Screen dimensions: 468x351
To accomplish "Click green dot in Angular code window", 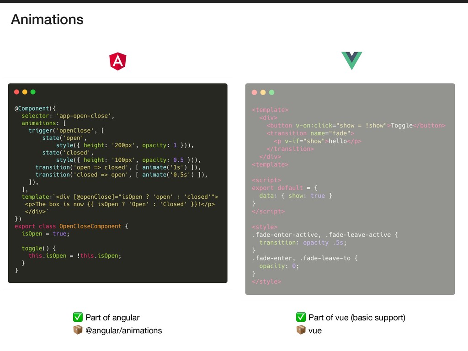I will (33, 92).
